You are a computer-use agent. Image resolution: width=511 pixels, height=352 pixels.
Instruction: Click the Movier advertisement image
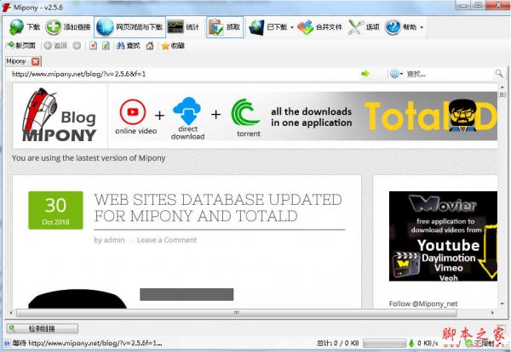tap(443, 236)
